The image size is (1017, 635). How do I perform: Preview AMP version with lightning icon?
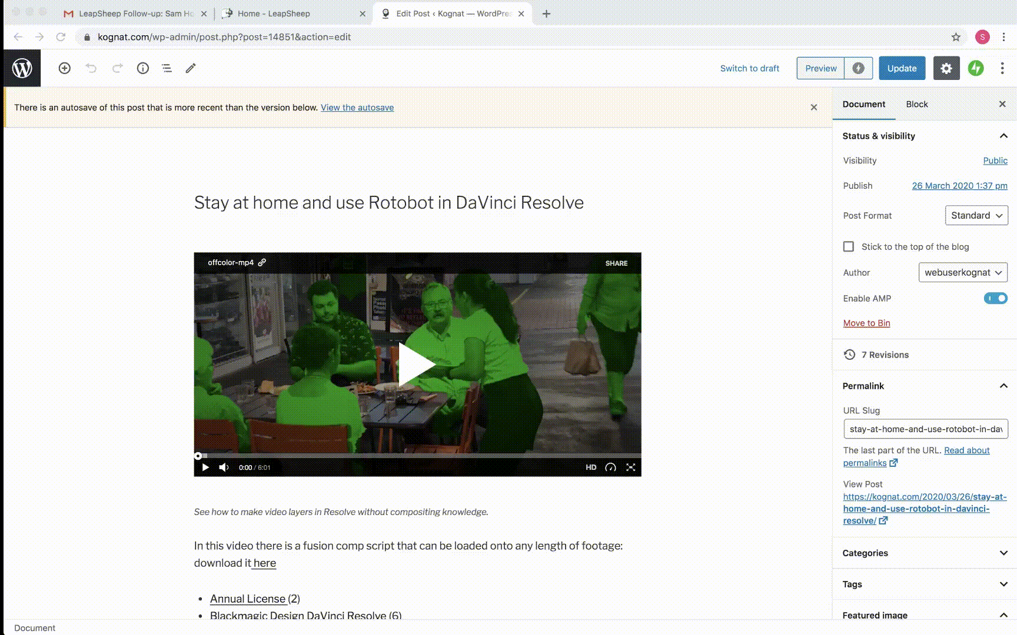(x=858, y=68)
